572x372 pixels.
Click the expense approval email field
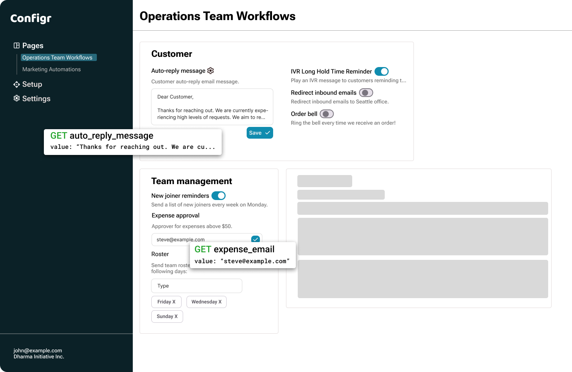click(x=207, y=239)
